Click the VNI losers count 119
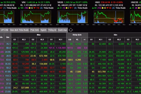This screenshot has height=94, width=141. click(x=38, y=8)
